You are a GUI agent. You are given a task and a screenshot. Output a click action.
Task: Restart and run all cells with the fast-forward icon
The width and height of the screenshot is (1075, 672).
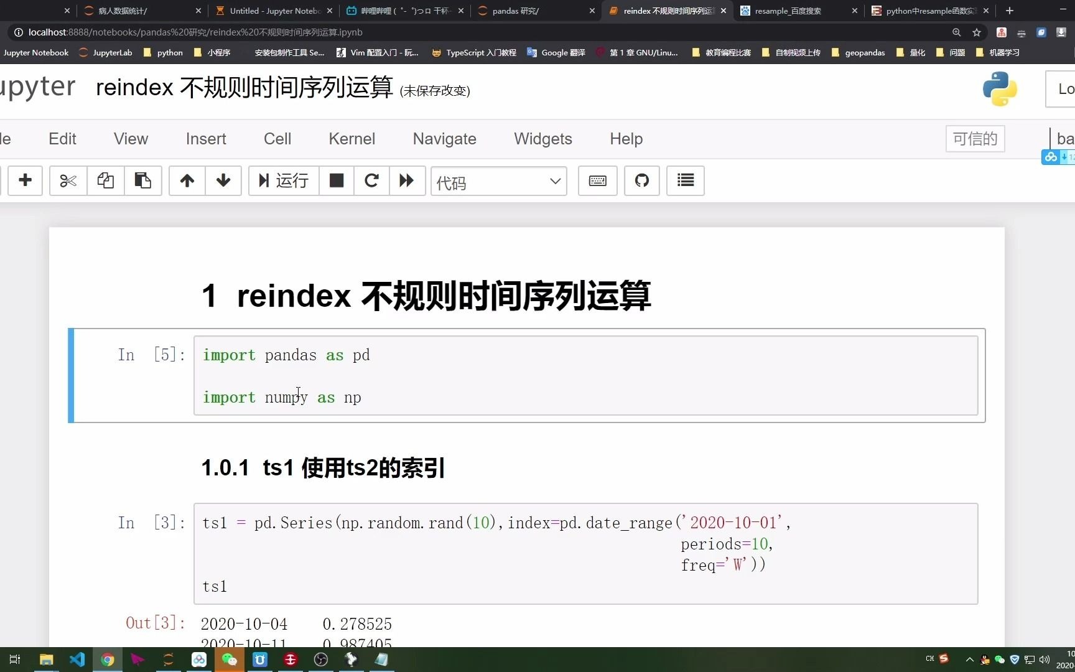coord(407,180)
